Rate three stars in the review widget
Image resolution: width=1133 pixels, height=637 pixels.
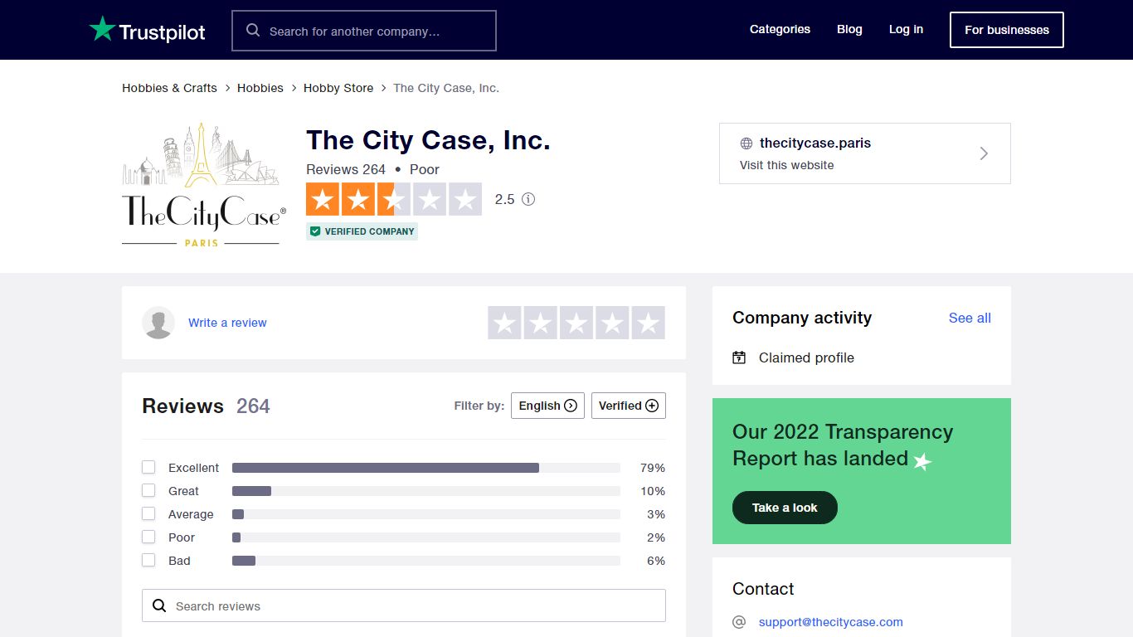(576, 323)
